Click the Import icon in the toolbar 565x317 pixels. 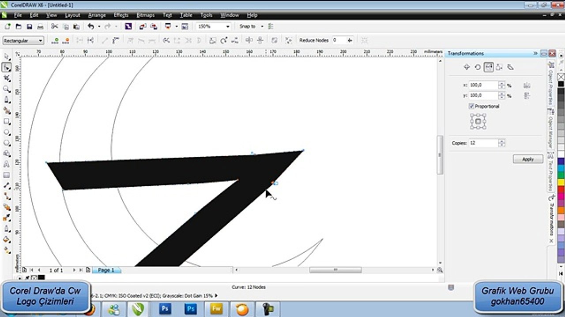pos(143,26)
